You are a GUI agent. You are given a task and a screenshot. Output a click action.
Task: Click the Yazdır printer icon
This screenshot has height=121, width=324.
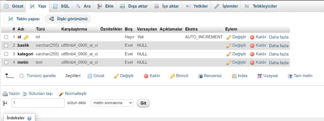[x=5, y=94]
